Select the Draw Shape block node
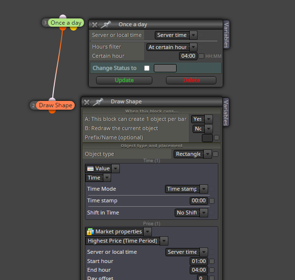Screen dimensions: 295x280 coord(55,105)
